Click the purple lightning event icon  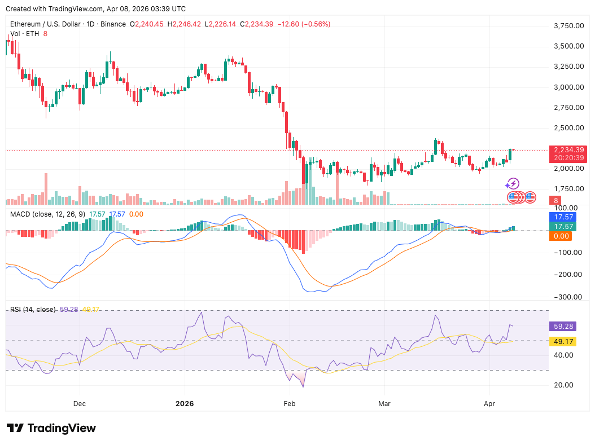[x=512, y=184]
